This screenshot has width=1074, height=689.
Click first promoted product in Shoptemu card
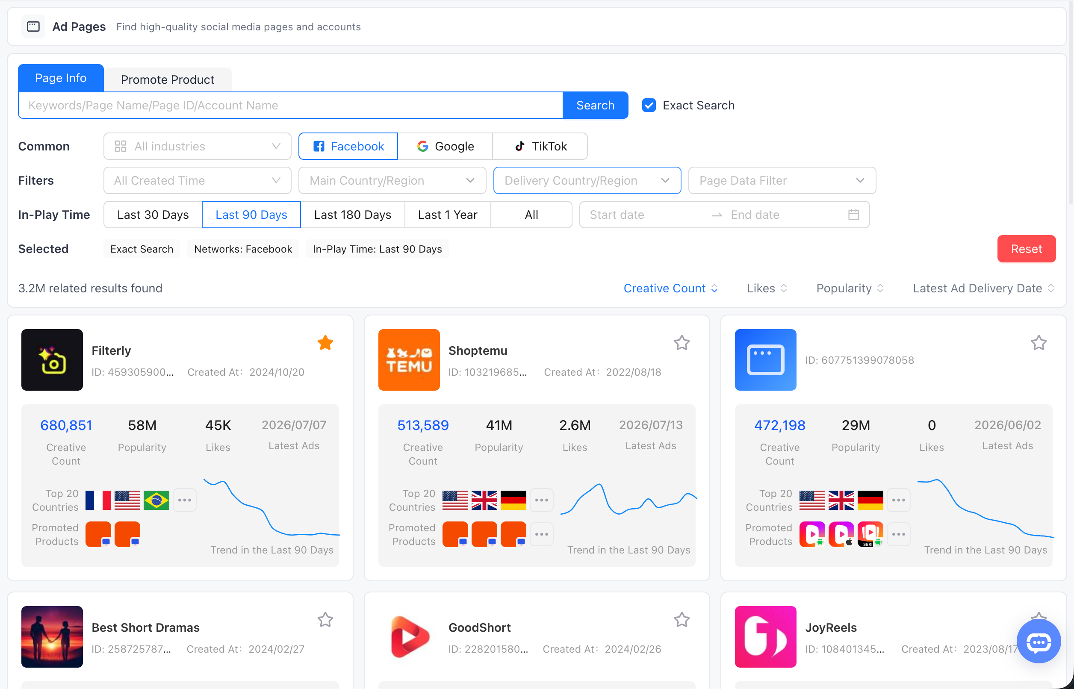pyautogui.click(x=455, y=534)
